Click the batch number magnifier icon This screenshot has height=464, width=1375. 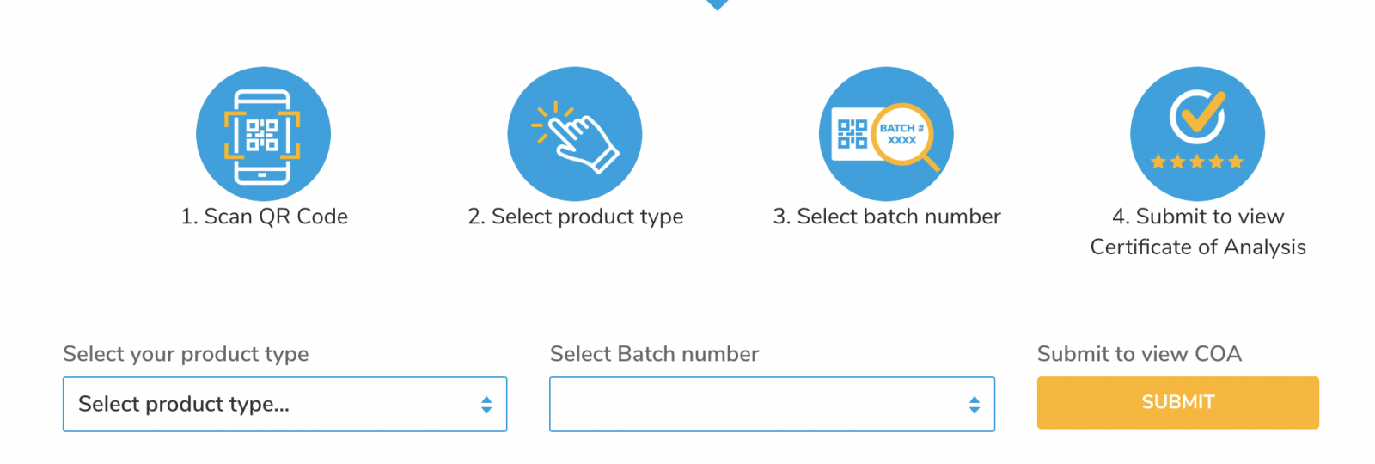point(886,135)
